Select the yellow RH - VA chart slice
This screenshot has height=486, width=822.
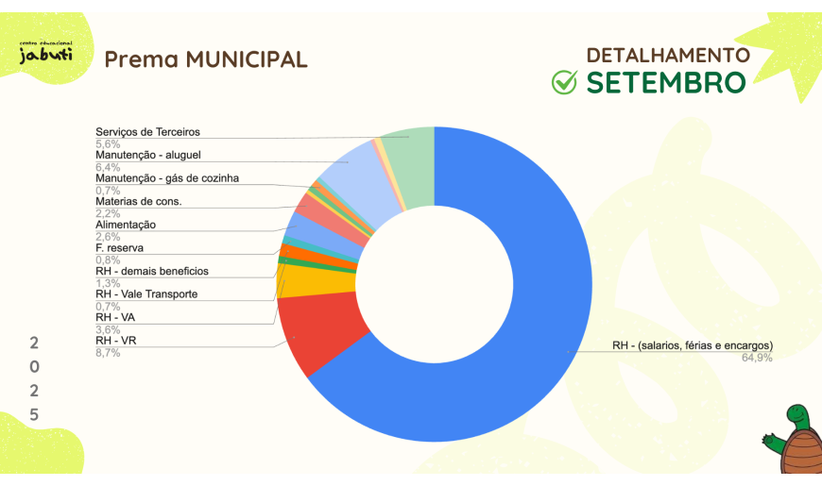(302, 281)
